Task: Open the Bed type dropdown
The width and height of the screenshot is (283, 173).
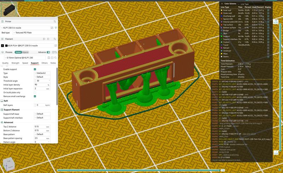Action: click(35, 32)
